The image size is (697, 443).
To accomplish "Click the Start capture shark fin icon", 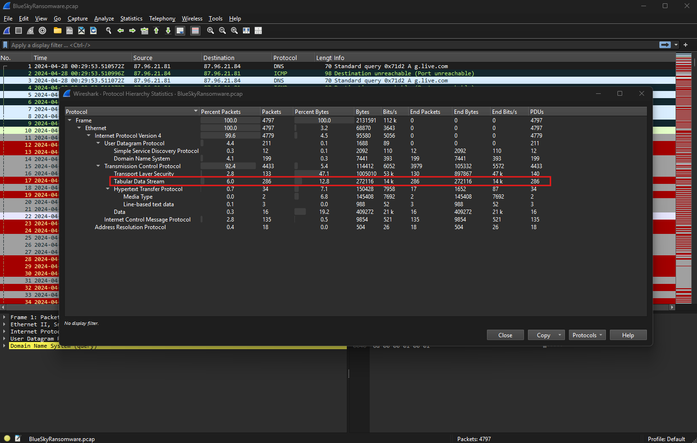I will click(7, 30).
